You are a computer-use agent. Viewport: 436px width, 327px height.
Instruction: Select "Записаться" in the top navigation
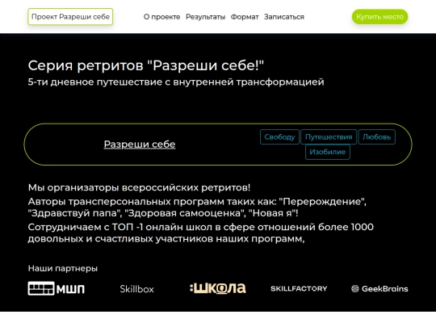pos(284,17)
